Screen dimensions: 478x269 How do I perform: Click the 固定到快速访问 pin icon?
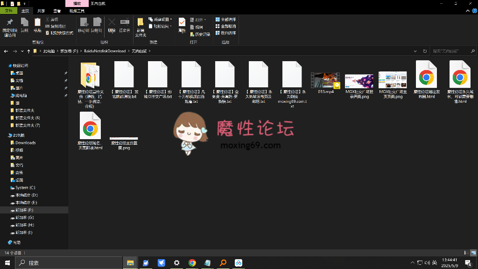10,22
